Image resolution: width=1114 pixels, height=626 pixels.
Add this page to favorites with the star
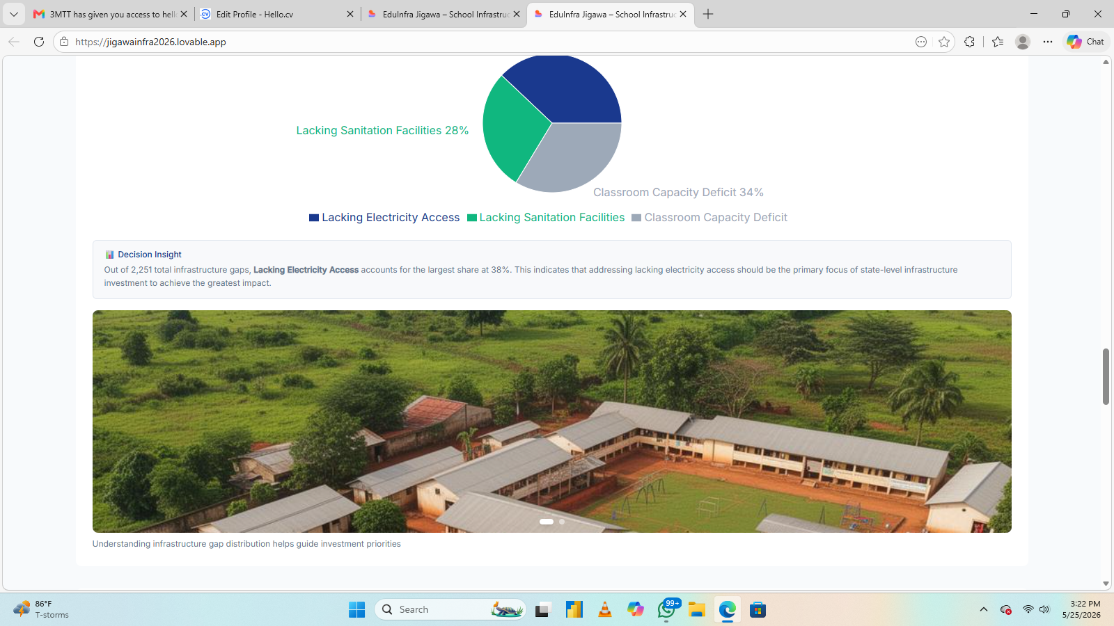point(944,42)
